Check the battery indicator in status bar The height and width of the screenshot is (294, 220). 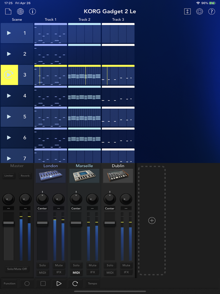click(x=212, y=3)
